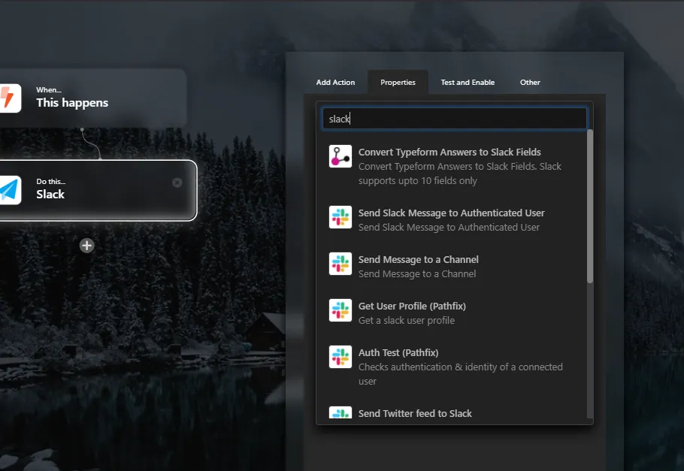The width and height of the screenshot is (684, 471).
Task: Choose Send Slack Message to Authenticated User title
Action: pos(452,213)
